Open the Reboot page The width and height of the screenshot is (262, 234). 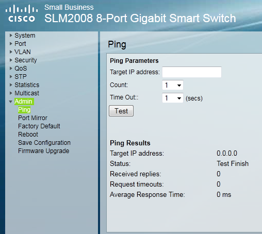coord(28,135)
